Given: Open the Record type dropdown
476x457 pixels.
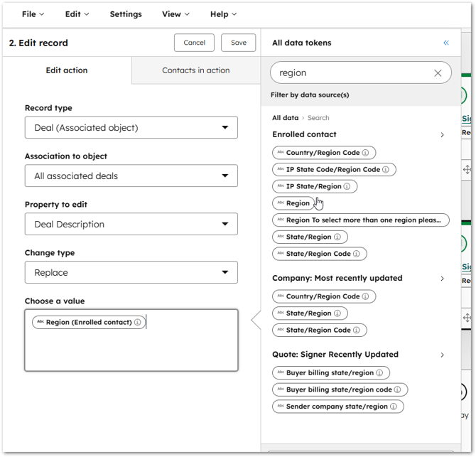Looking at the screenshot, I should coord(131,127).
